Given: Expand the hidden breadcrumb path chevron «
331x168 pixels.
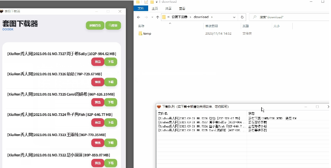Looking at the screenshot, I should [169, 17].
